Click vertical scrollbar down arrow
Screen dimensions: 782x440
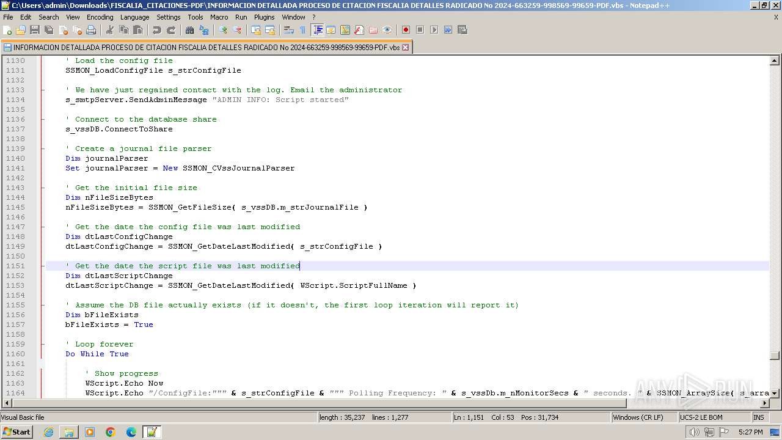tap(775, 393)
